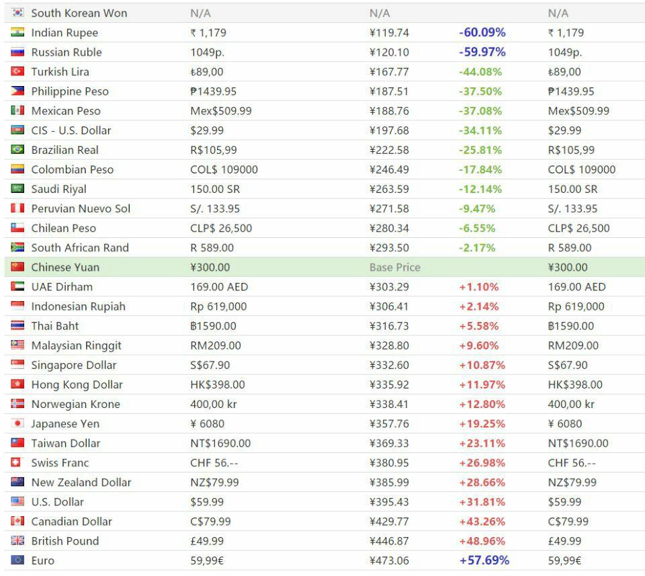
Task: Click the Brazilian flag icon
Action: pyautogui.click(x=18, y=149)
